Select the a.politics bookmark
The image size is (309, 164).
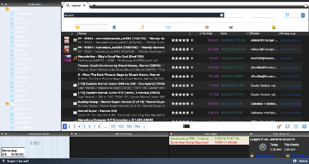click(21, 113)
